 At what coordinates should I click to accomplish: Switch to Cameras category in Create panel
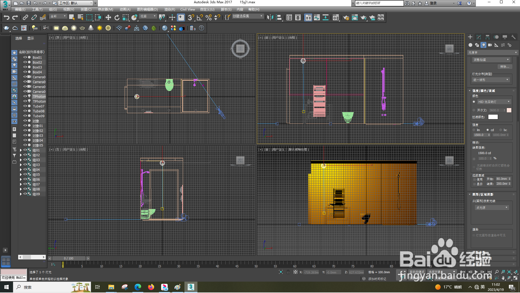(490, 45)
